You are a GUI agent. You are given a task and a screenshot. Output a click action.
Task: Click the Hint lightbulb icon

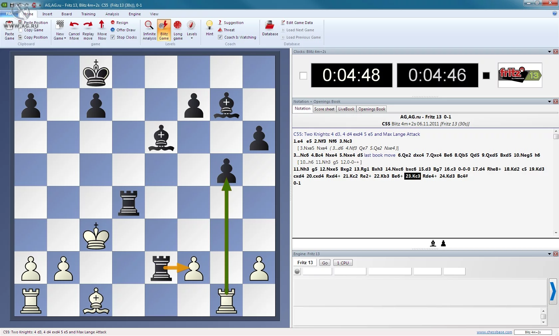[x=209, y=25]
